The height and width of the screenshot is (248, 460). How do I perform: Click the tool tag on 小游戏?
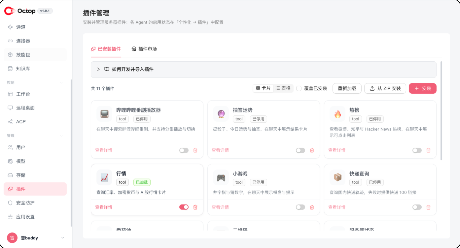pyautogui.click(x=239, y=182)
